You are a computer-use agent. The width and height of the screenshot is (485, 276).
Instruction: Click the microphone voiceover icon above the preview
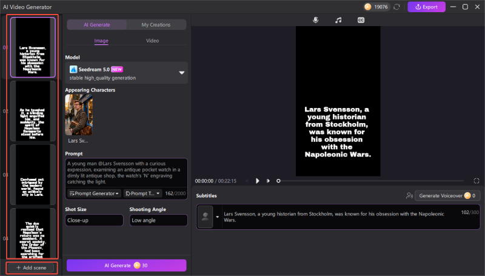point(315,20)
